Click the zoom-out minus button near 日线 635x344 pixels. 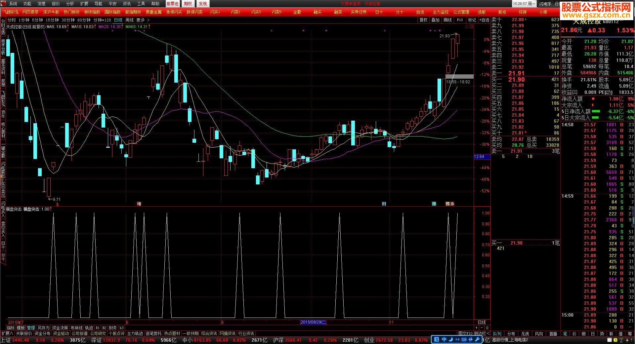[482, 328]
